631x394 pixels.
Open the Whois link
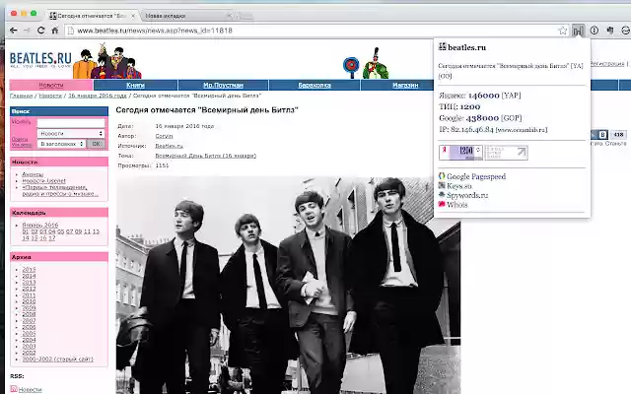[x=457, y=204]
